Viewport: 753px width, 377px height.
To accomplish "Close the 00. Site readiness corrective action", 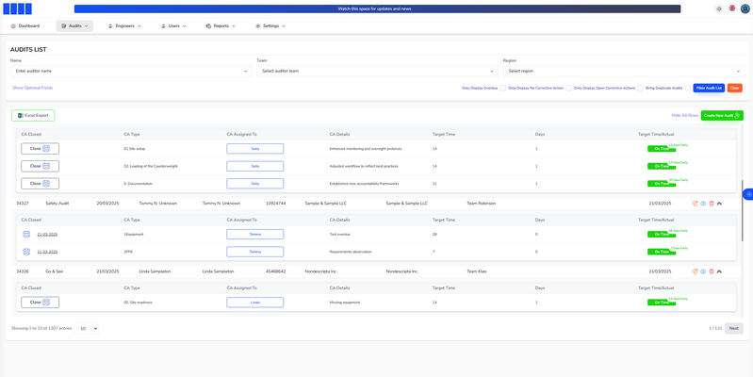I will [40, 303].
